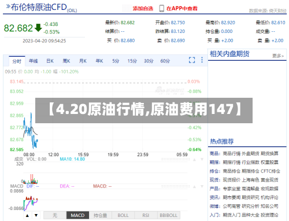289x221 pixels.
Task: Open the 机构评论 link
Action: tap(269, 197)
